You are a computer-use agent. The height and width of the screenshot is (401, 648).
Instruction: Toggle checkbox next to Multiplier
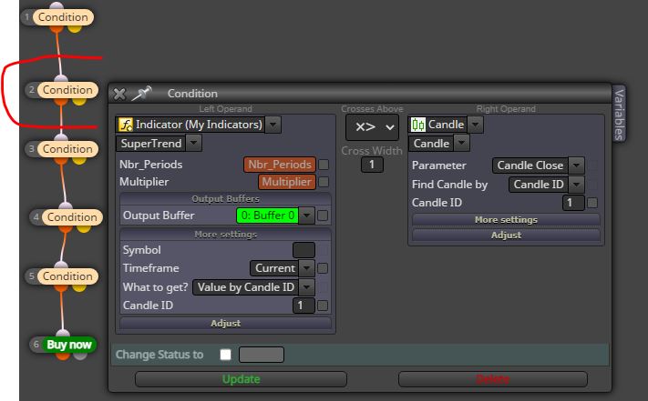[x=324, y=182]
